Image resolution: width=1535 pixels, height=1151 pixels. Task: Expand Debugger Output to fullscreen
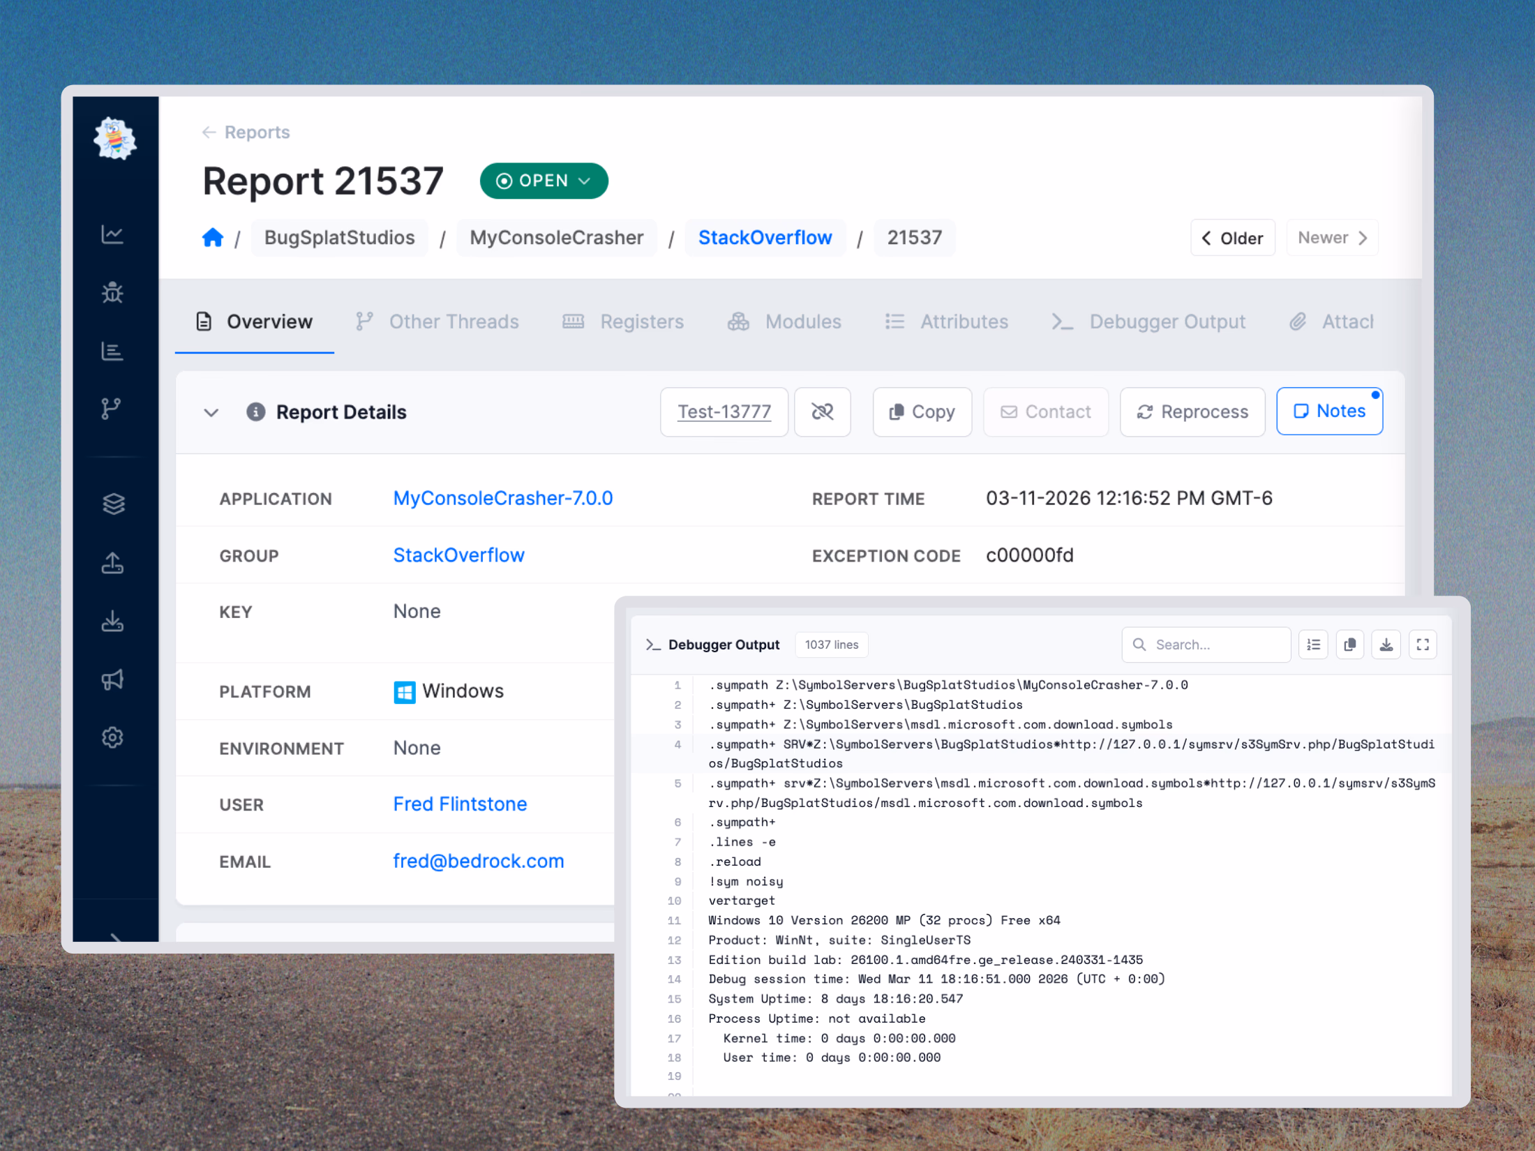pos(1423,645)
